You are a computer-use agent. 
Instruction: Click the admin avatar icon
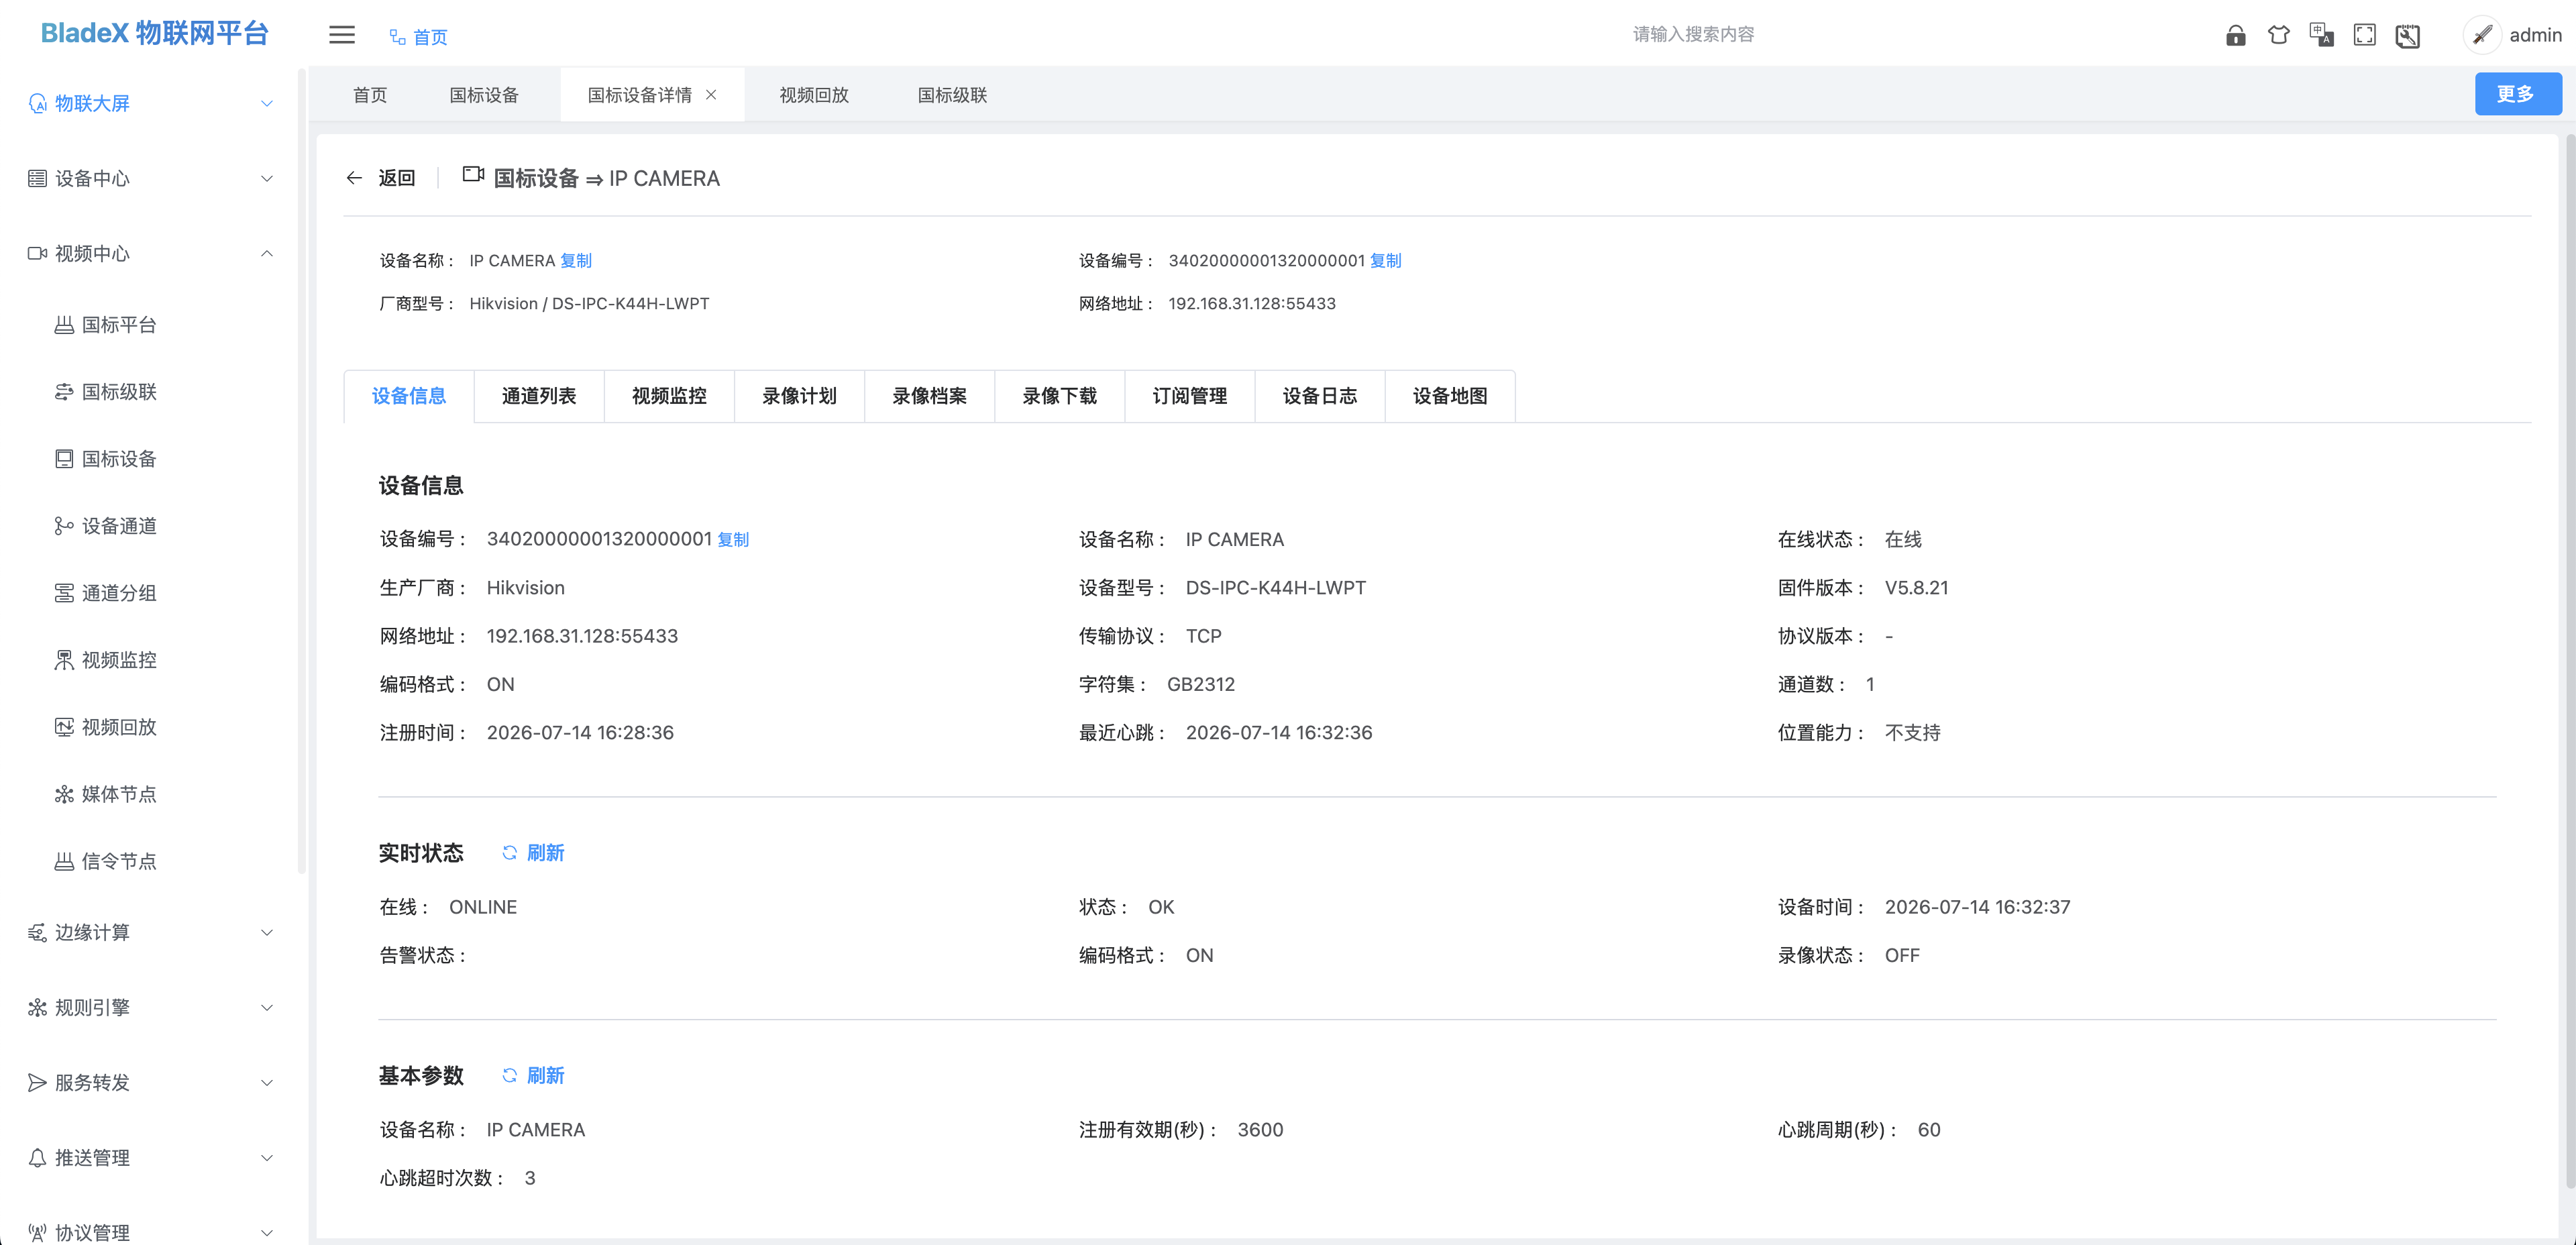pyautogui.click(x=2482, y=35)
